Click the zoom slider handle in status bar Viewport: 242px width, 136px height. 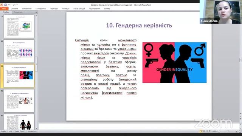(228, 131)
